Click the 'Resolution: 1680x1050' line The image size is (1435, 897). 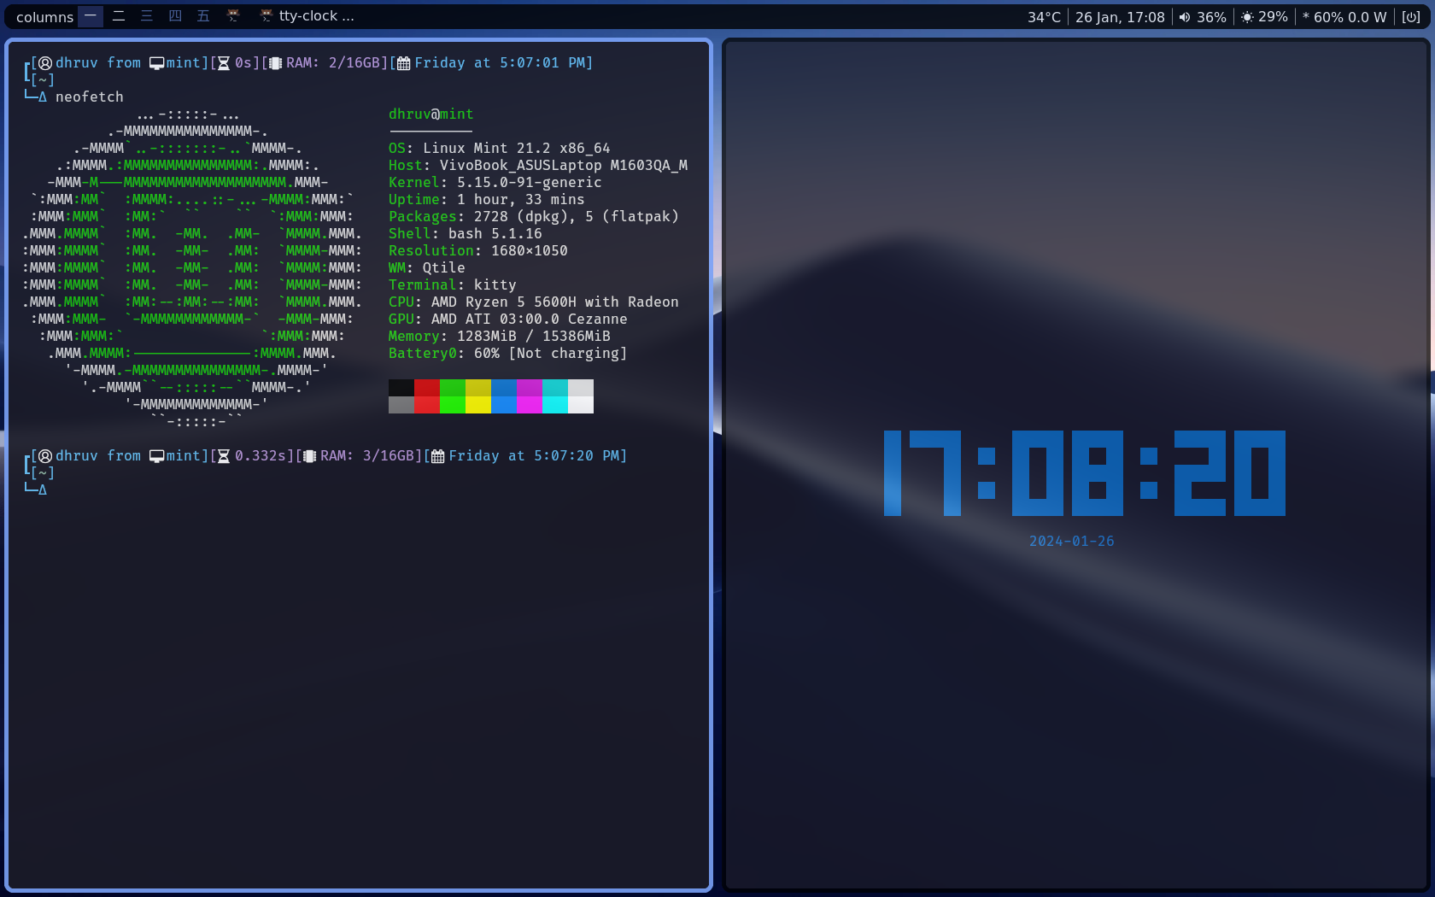click(478, 250)
